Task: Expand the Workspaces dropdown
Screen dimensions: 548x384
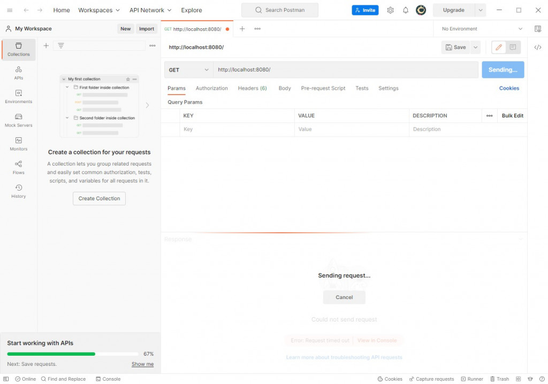Action: point(99,10)
